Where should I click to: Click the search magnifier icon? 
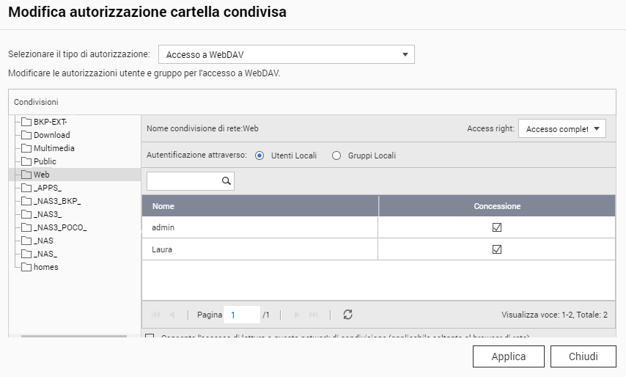[x=227, y=180]
